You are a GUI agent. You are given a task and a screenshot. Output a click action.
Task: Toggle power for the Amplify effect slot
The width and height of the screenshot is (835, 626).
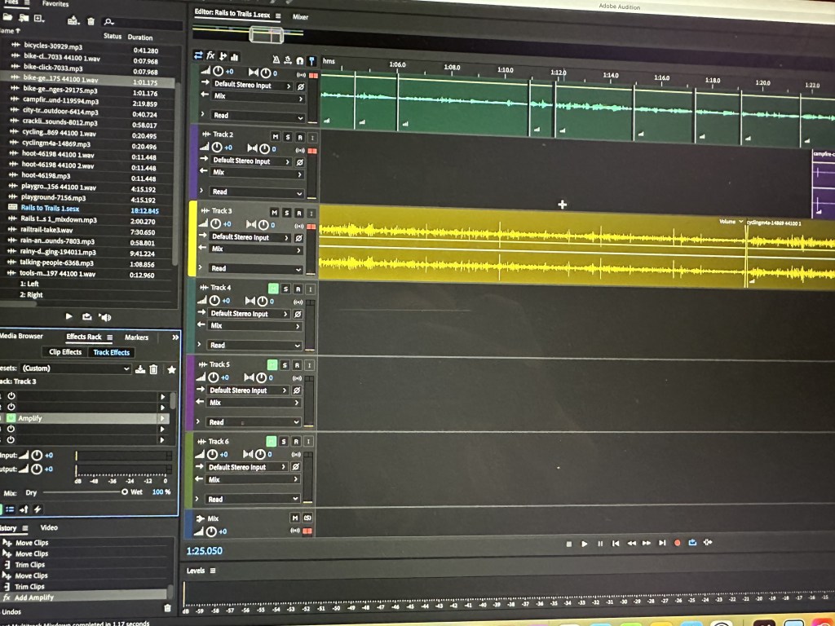point(11,418)
